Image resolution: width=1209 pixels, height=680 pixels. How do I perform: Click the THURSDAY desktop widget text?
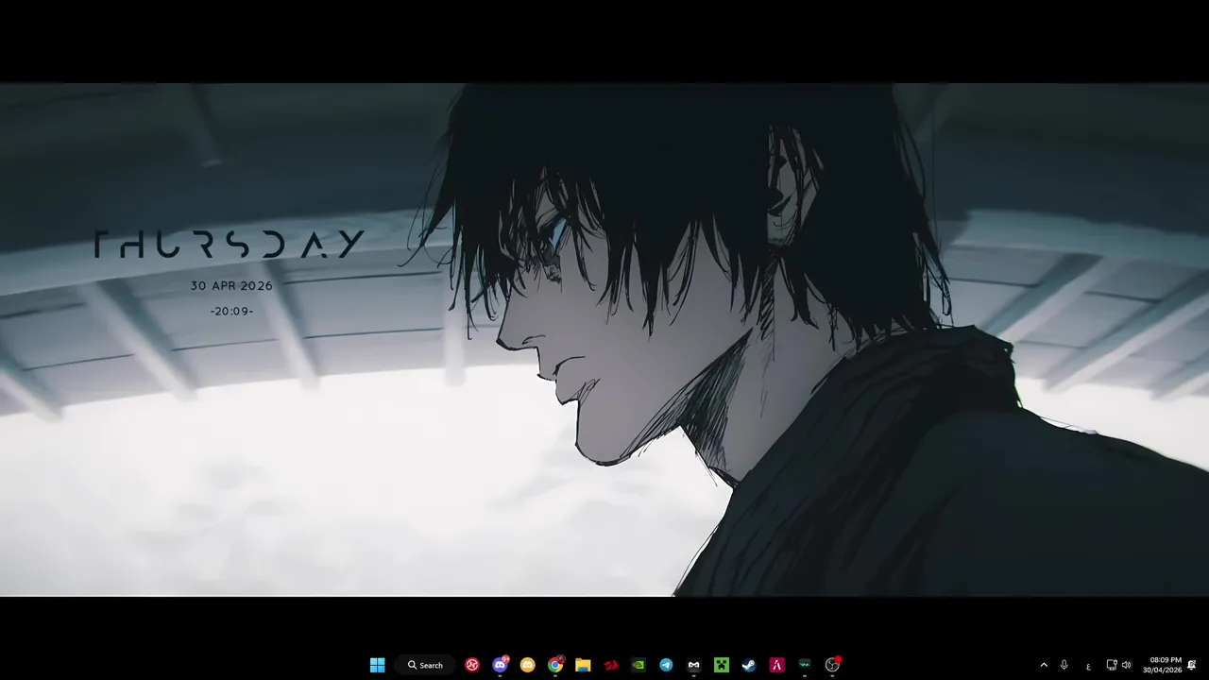tap(229, 245)
